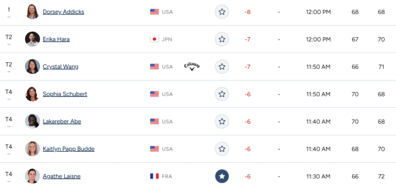Open Sophia Schubert profile link
This screenshot has height=188, width=396.
65,94
